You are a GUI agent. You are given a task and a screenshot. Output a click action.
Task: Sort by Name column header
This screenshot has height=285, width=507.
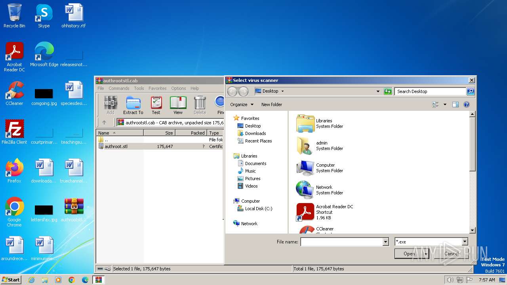[120, 133]
